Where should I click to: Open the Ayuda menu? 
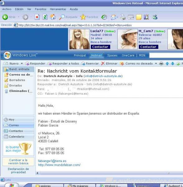[x=74, y=9]
